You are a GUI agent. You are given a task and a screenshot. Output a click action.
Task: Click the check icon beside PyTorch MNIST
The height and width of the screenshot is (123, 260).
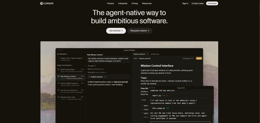59,83
